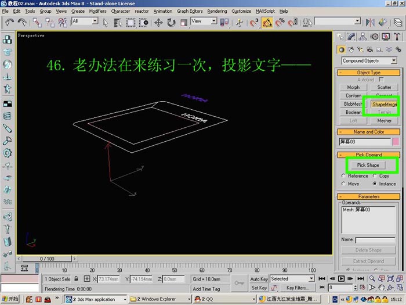Open the Layer Manager icon
This screenshot has width=406, height=305.
(398, 23)
